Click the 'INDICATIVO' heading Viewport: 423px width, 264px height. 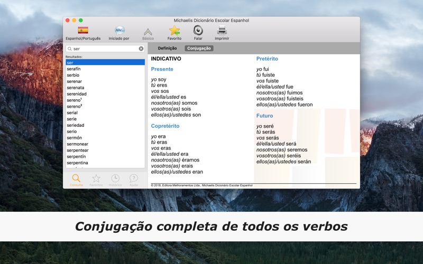pyautogui.click(x=166, y=59)
